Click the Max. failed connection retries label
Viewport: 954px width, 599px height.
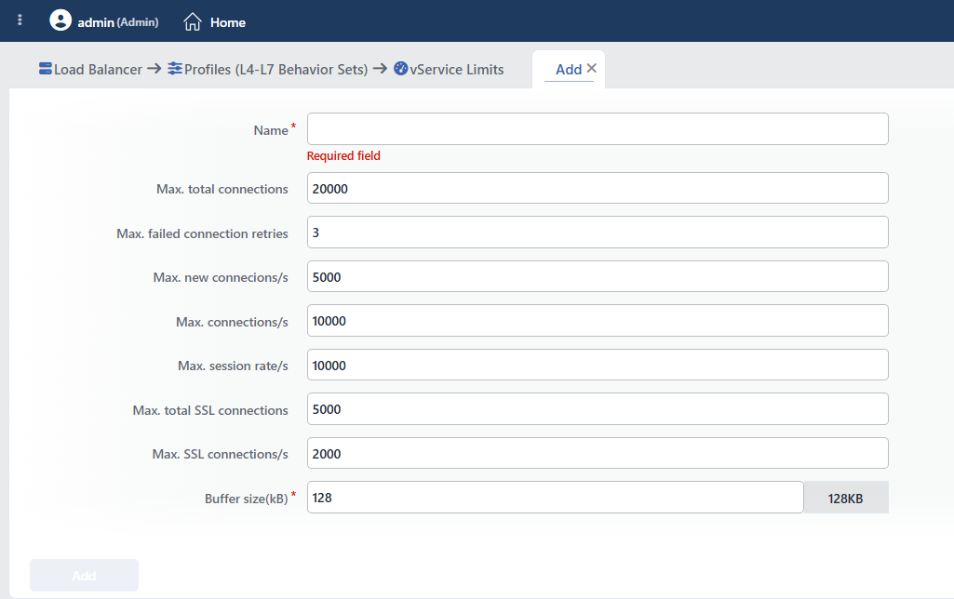(202, 233)
